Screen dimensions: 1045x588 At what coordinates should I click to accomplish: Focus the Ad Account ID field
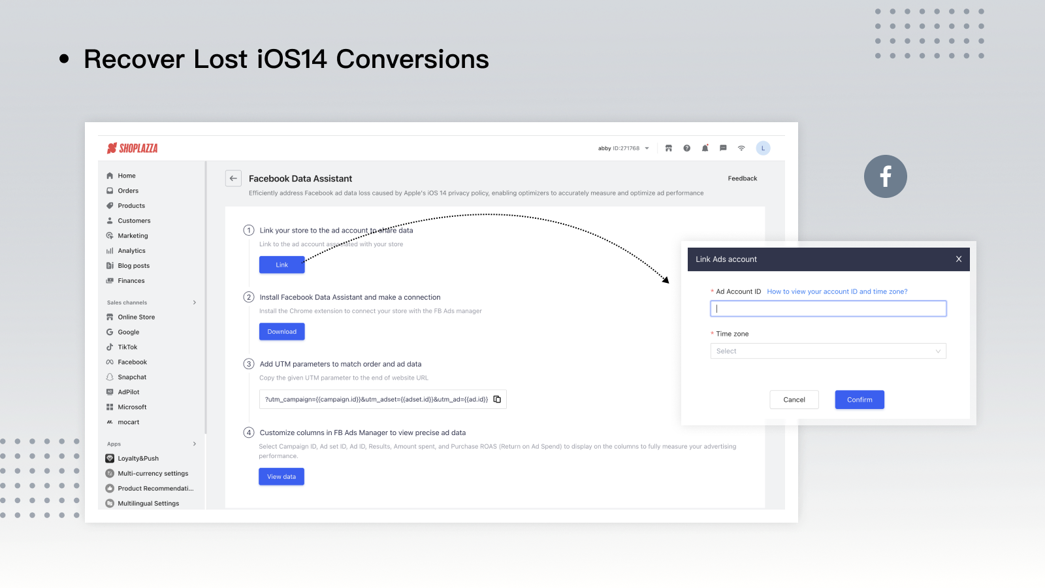pos(828,308)
